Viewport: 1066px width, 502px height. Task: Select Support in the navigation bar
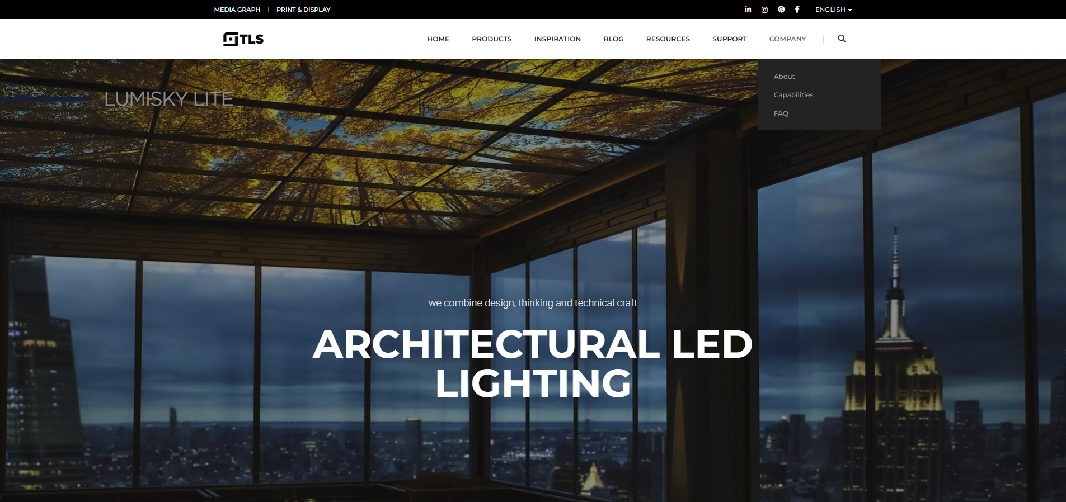[729, 39]
